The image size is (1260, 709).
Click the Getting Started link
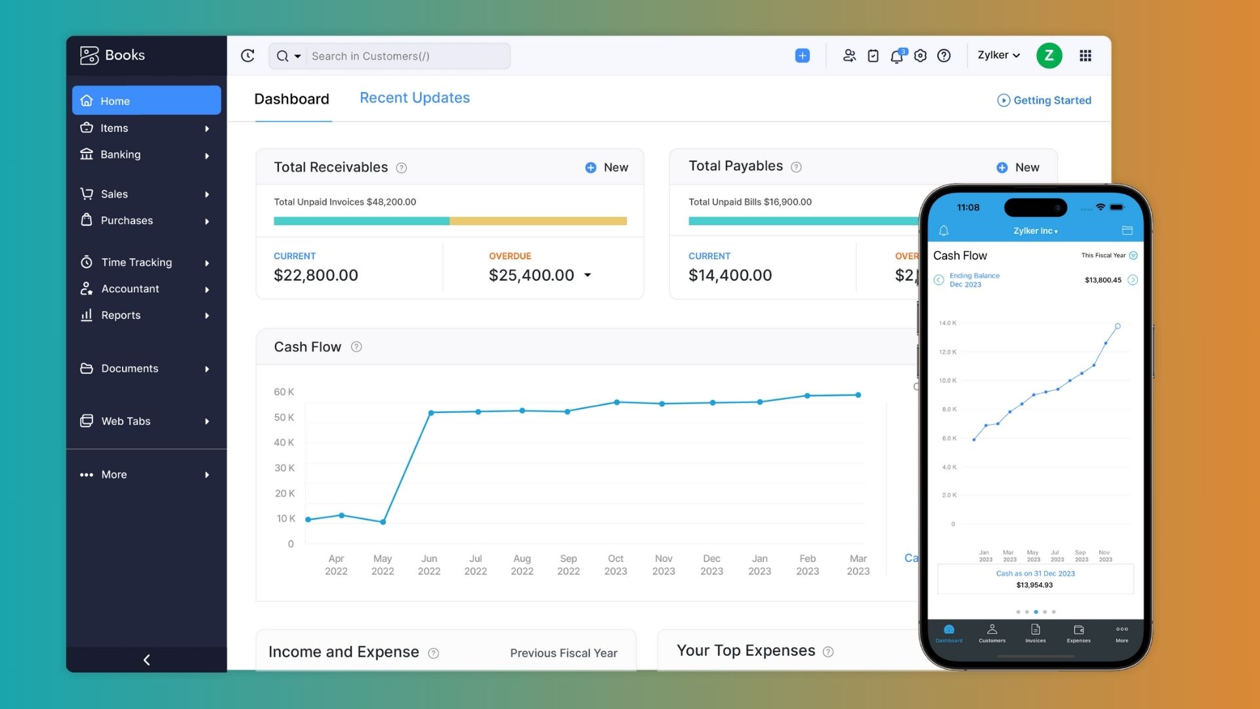click(1044, 100)
